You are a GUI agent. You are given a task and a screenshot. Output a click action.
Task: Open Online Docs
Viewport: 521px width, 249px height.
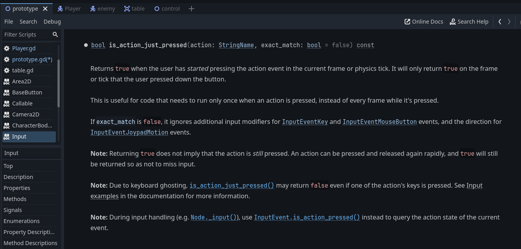point(424,22)
